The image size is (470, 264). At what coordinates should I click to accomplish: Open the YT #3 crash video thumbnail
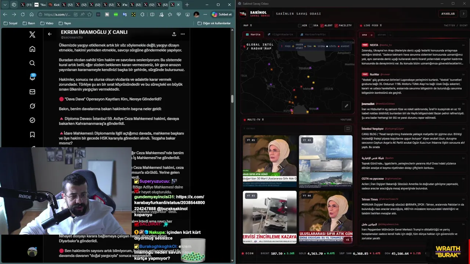270,217
